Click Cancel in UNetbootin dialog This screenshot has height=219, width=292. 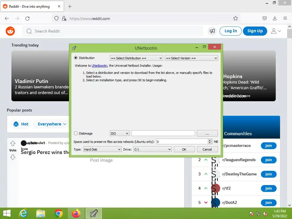(x=207, y=149)
